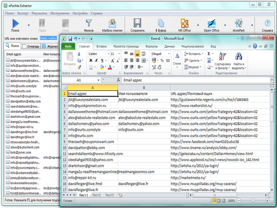Open Найти и выделить binoculars
The image size is (277, 208).
(239, 61)
